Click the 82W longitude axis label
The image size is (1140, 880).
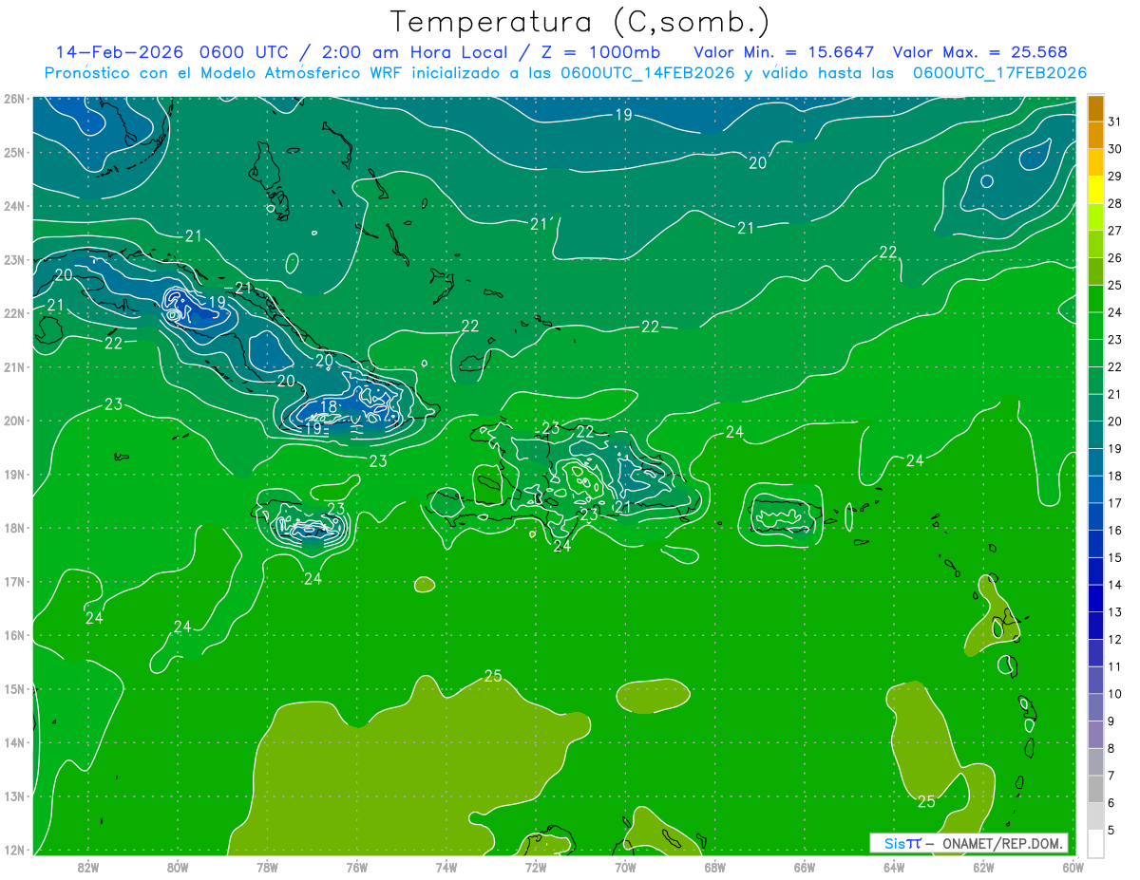(88, 867)
